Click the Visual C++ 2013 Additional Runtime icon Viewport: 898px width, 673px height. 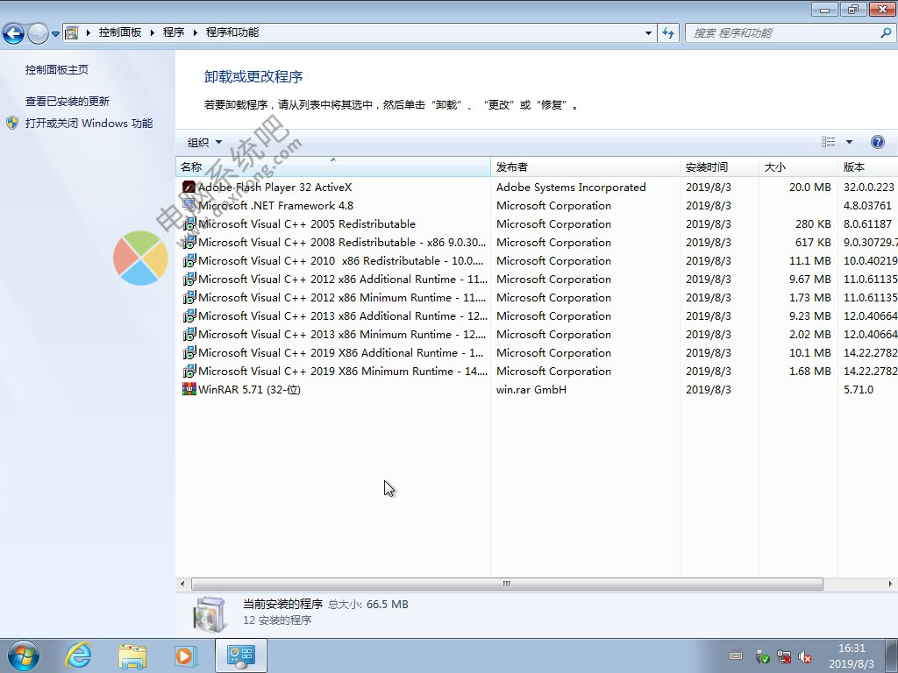click(x=189, y=315)
